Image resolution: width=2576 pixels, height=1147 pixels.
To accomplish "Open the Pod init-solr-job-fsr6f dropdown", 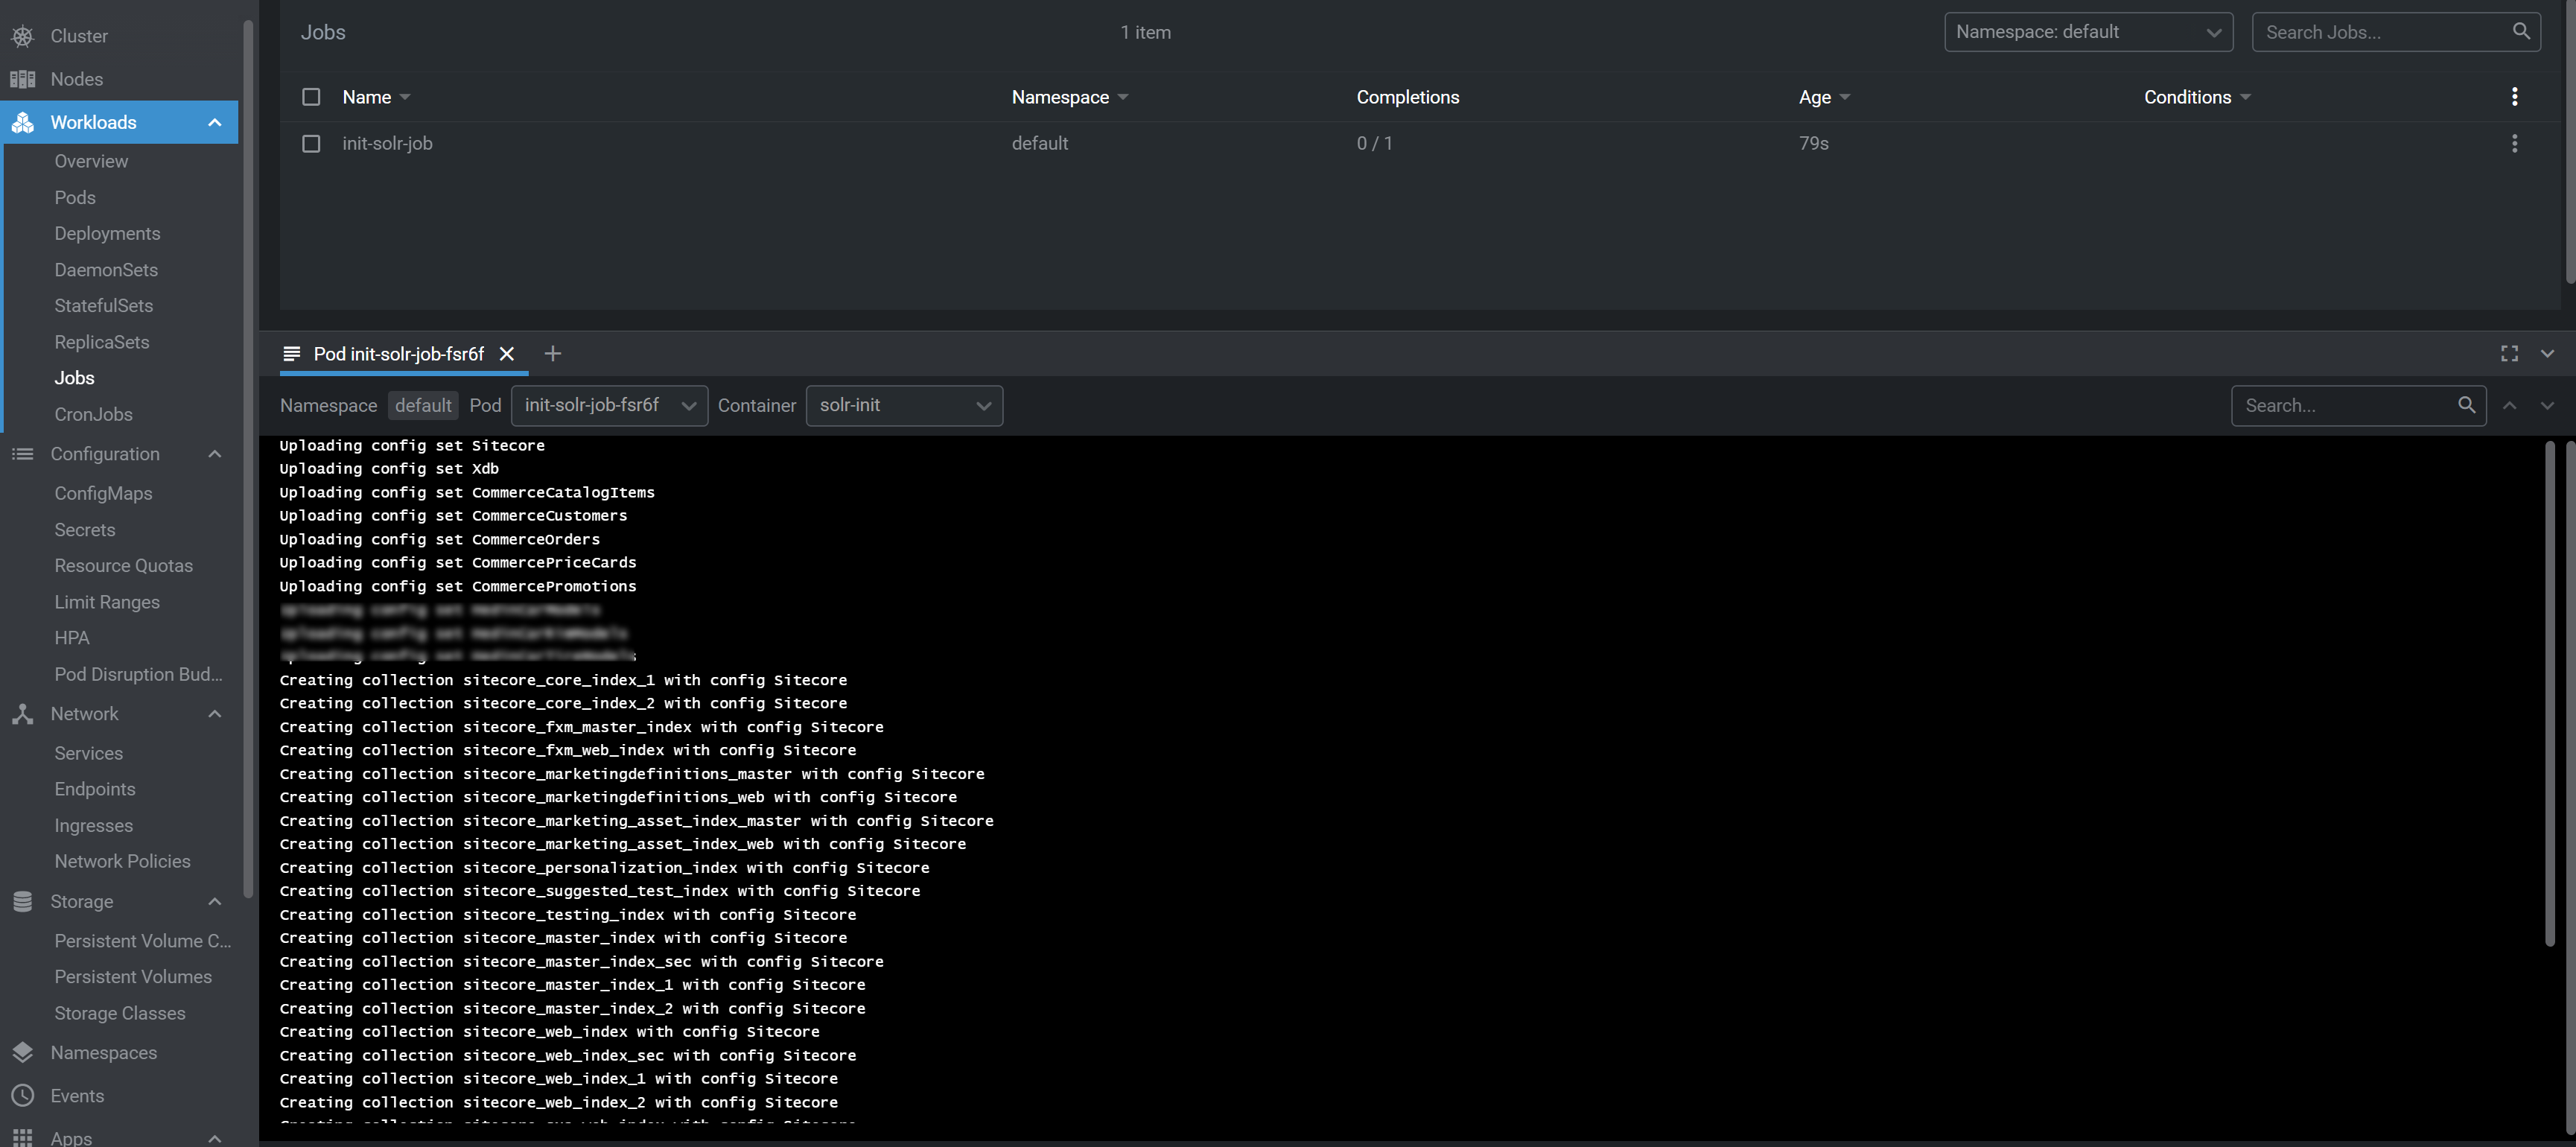I will point(608,406).
